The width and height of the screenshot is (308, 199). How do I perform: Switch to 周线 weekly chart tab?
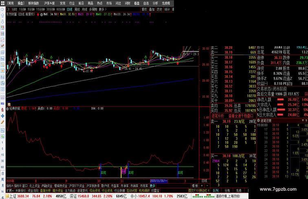tap(77, 9)
